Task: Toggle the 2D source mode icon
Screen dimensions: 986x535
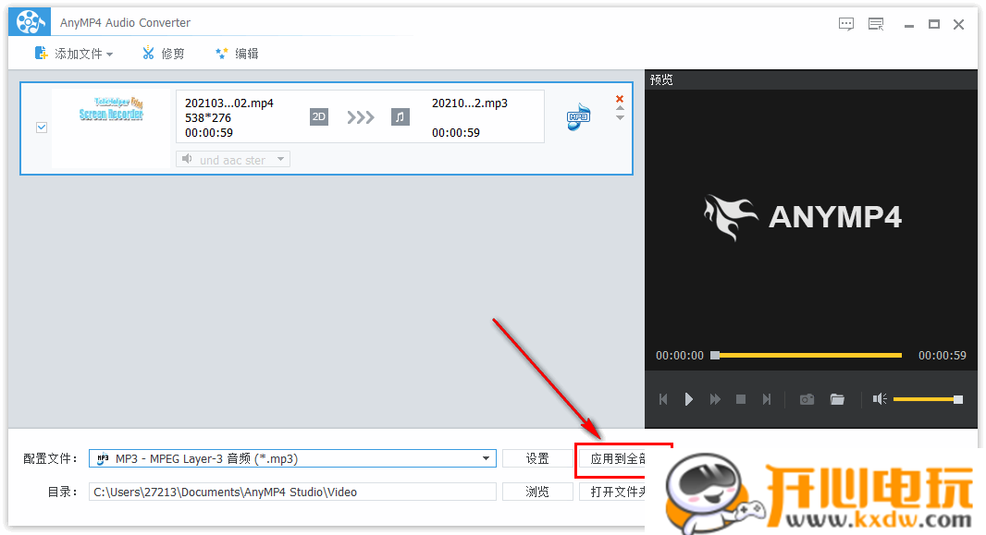Action: click(319, 116)
